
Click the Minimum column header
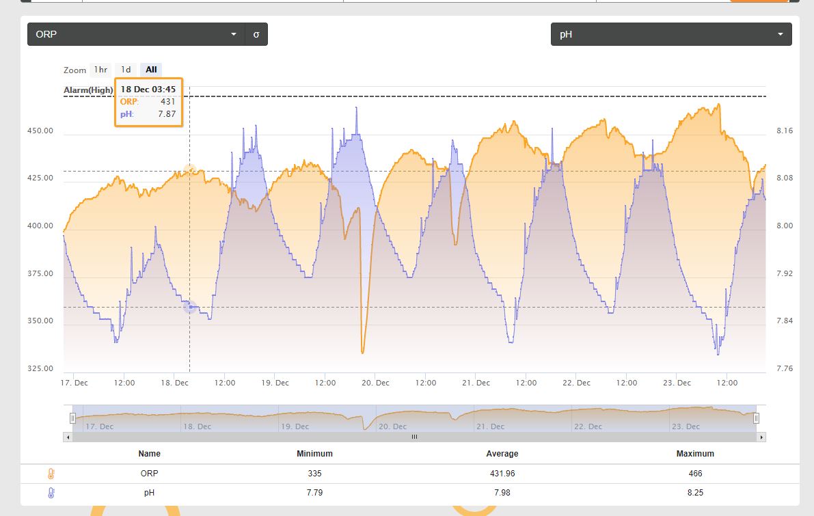[x=314, y=454]
